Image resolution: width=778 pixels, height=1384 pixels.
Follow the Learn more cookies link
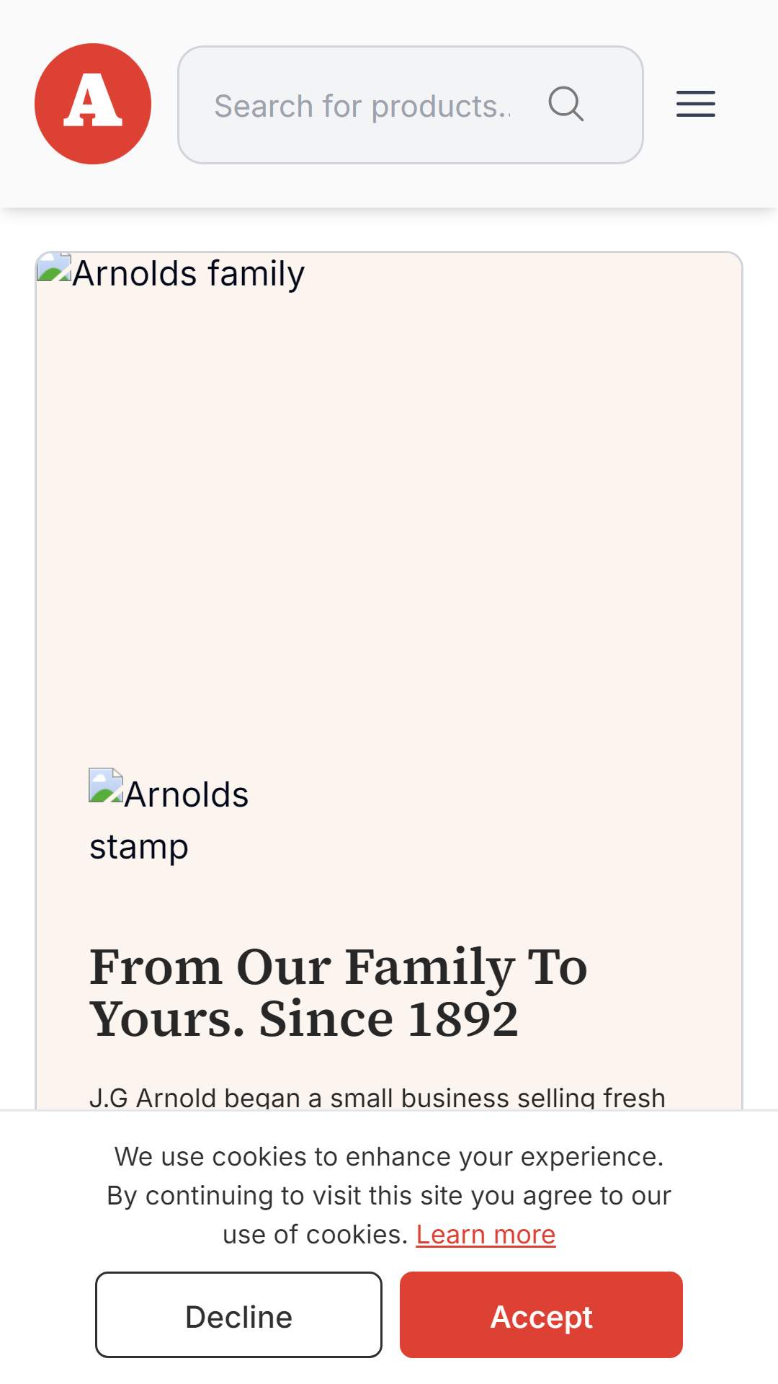[x=486, y=1235]
